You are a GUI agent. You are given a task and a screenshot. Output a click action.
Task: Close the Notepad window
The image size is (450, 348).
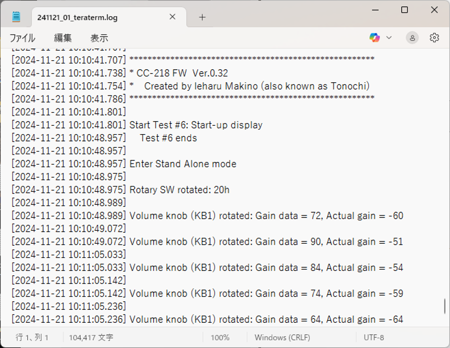point(434,10)
